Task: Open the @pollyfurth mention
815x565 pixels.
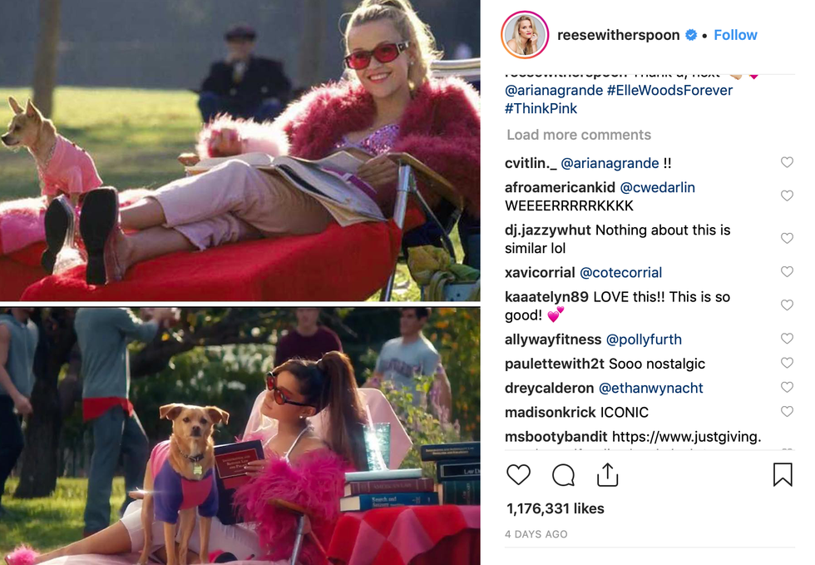Action: click(x=644, y=339)
